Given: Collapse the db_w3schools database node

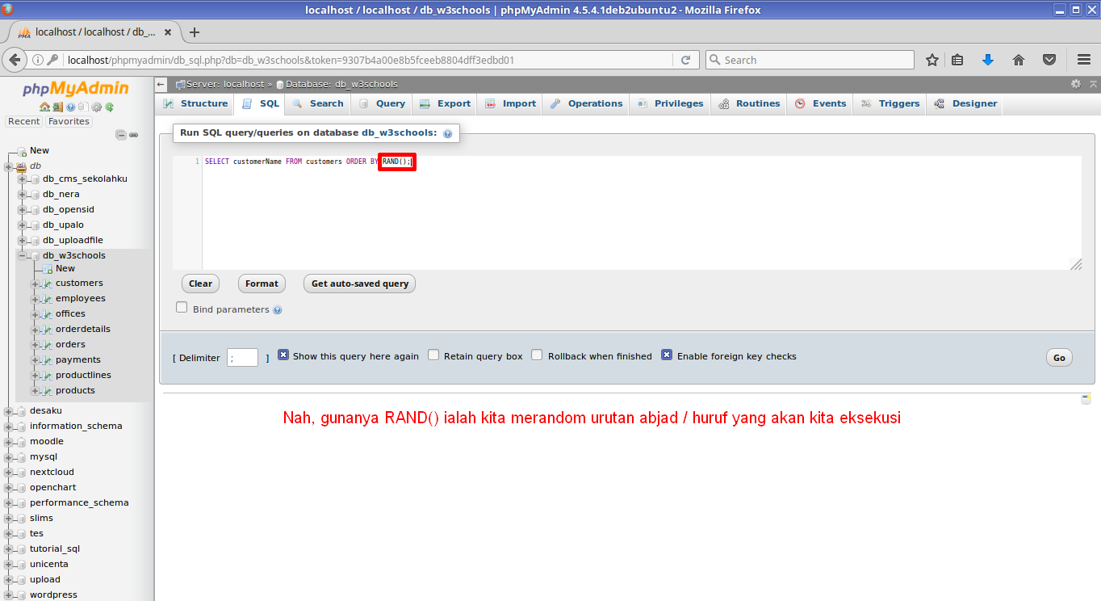Looking at the screenshot, I should (x=23, y=254).
